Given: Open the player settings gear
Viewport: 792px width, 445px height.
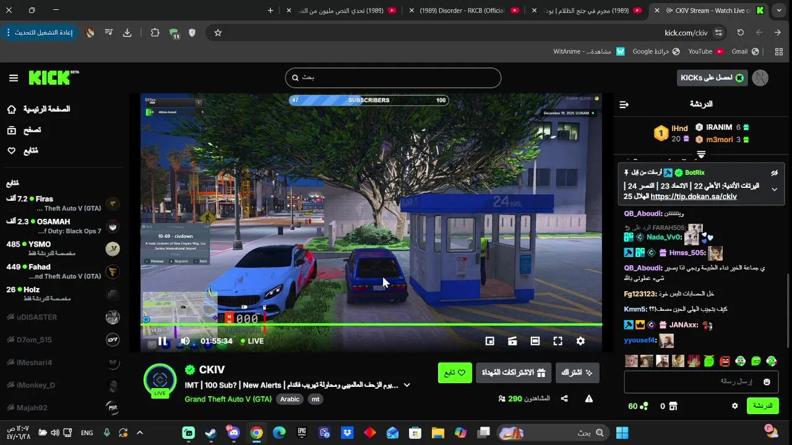Looking at the screenshot, I should 580,341.
